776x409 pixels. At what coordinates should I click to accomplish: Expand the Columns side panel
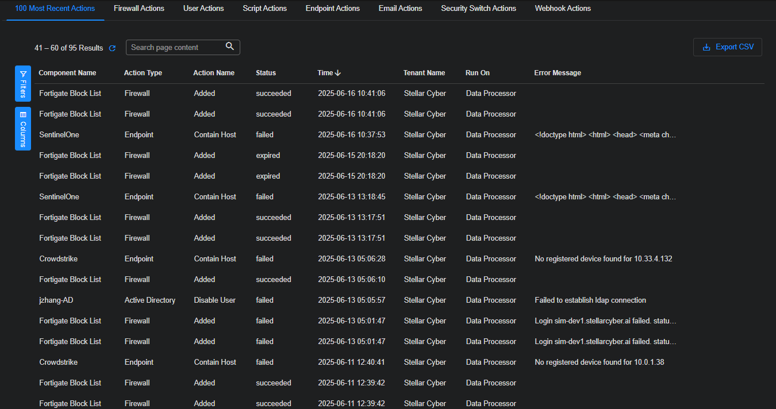coord(23,129)
